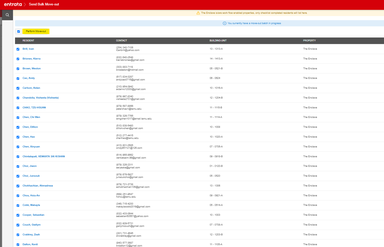Click the unit value 01 - 0120-B
Viewport: 384px width, 247px height.
coord(216,166)
